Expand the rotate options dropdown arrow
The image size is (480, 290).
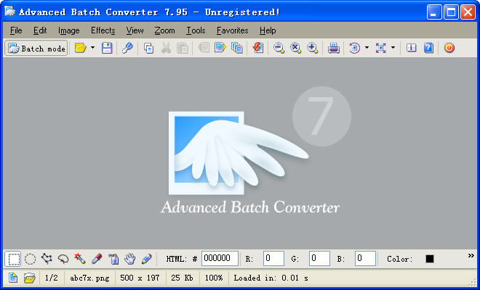367,48
